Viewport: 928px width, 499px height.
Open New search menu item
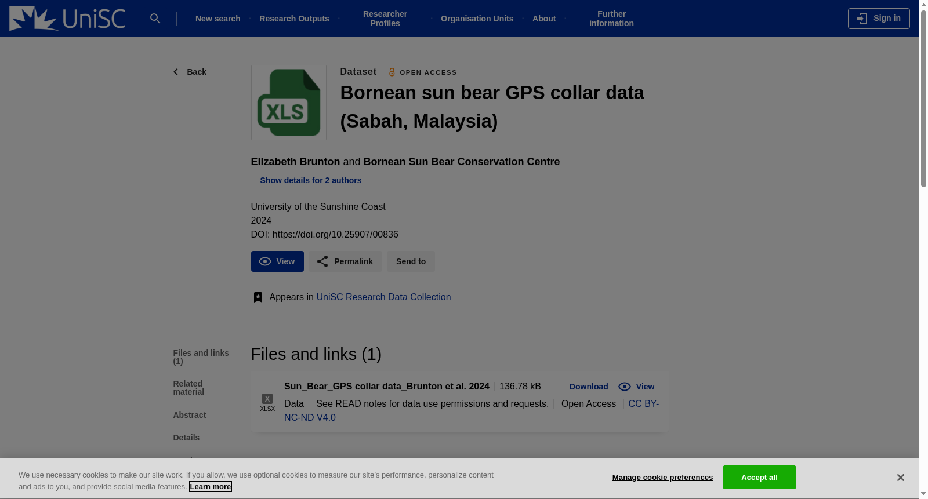tap(217, 19)
